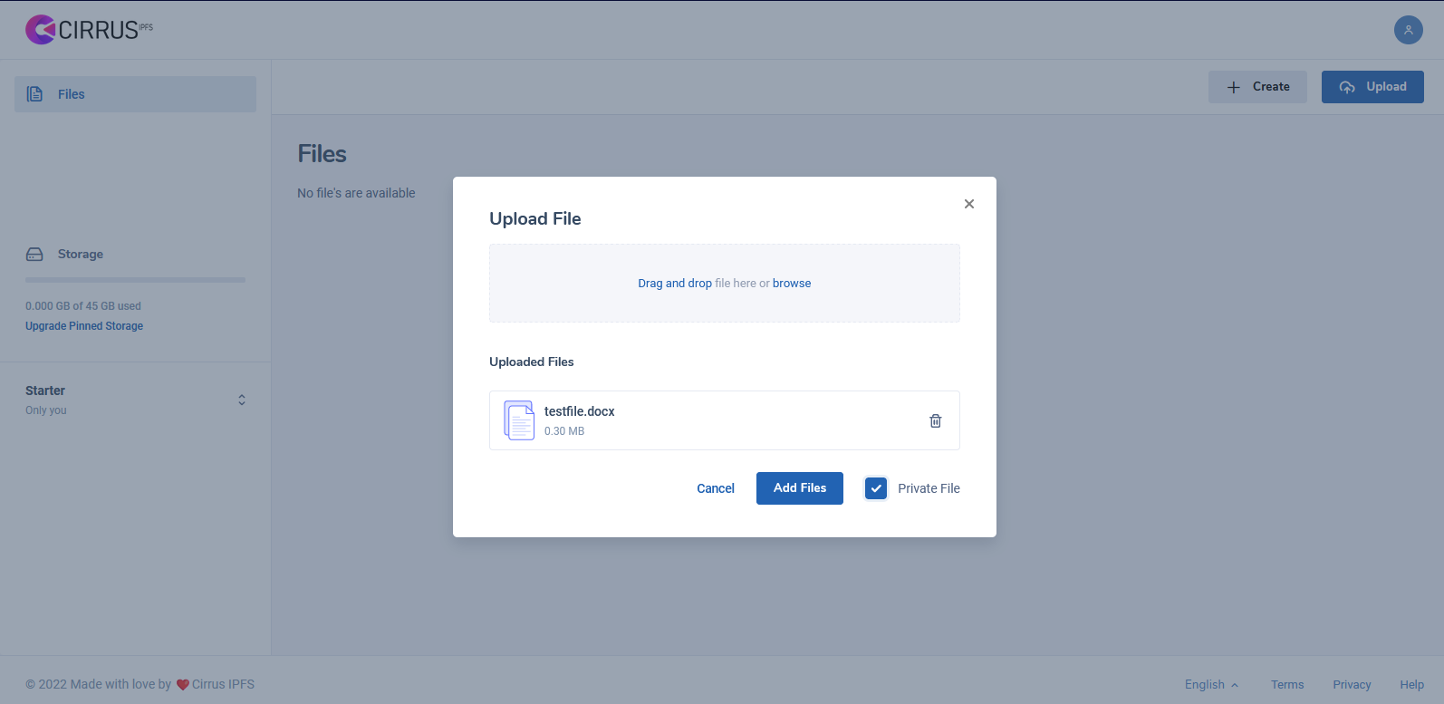
Task: Open the user profile avatar icon
Action: tap(1408, 30)
